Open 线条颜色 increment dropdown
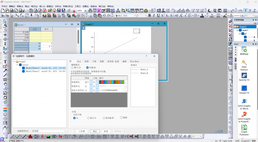This screenshot has width=258, height=142. pos(91,82)
